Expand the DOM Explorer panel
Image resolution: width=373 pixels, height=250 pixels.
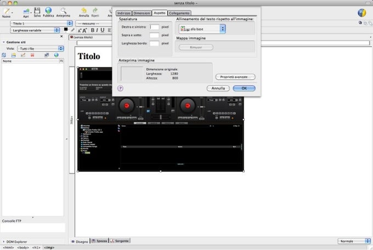[x=4, y=242]
